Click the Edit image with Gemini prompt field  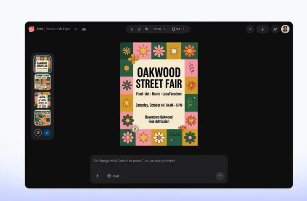tap(159, 161)
